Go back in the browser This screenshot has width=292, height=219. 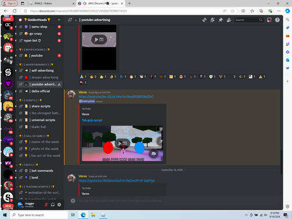tap(6, 11)
